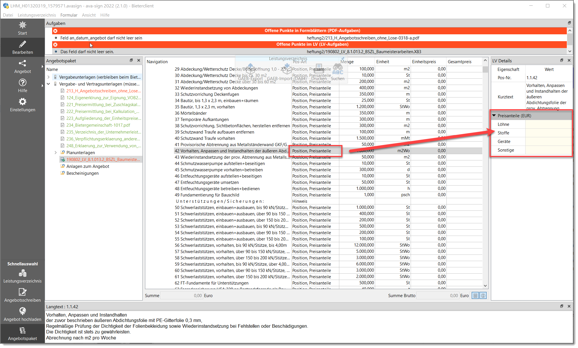Open Angebot submenu arrow in sidebar
Screen dimensions: 578x348
click(x=42, y=67)
